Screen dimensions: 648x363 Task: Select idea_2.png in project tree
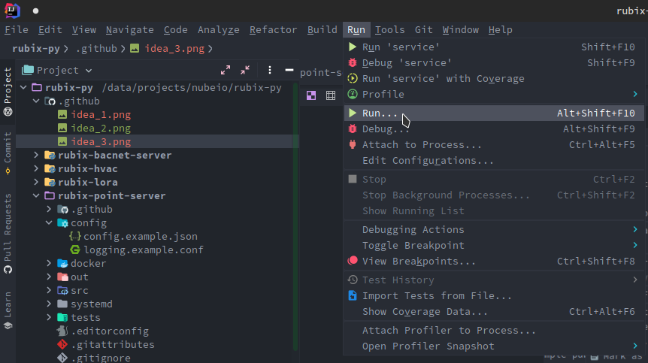(x=101, y=128)
